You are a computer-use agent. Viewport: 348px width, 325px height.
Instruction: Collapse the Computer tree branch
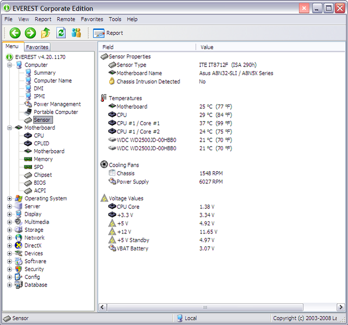[x=9, y=65]
